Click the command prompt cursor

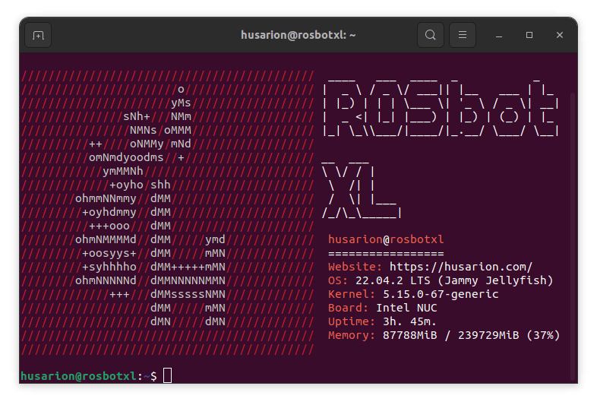click(168, 375)
